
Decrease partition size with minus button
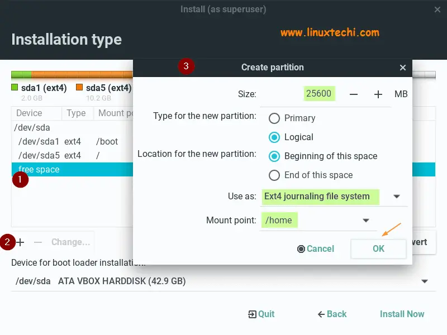354,94
